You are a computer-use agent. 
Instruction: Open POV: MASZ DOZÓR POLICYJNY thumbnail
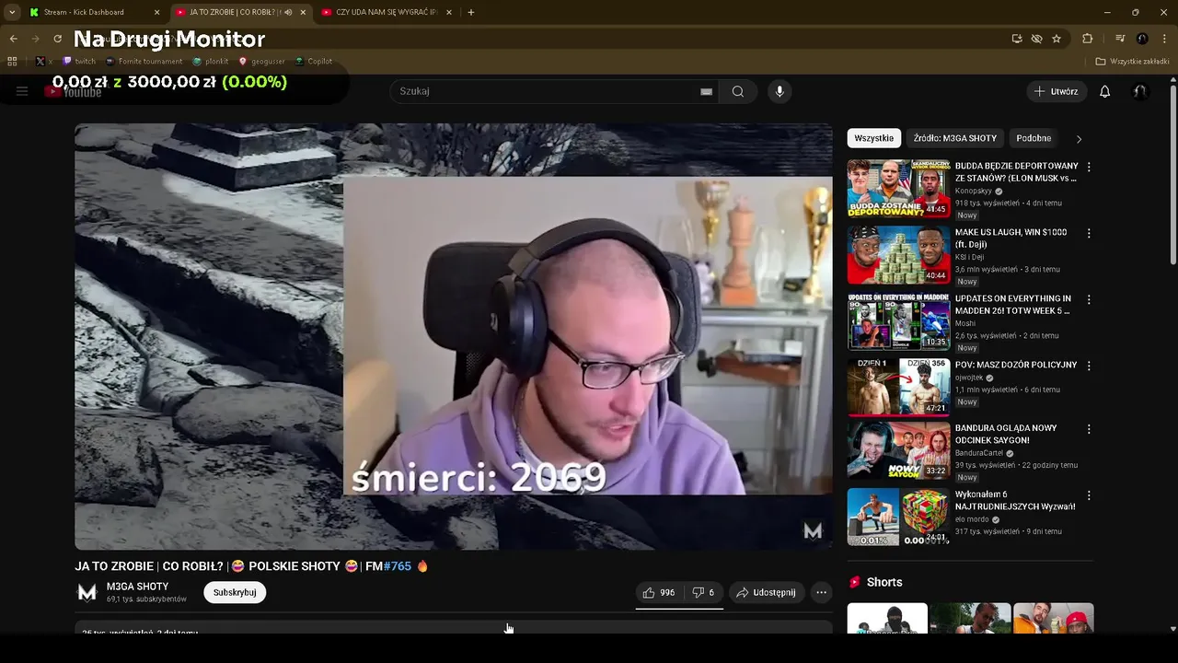[x=898, y=388]
